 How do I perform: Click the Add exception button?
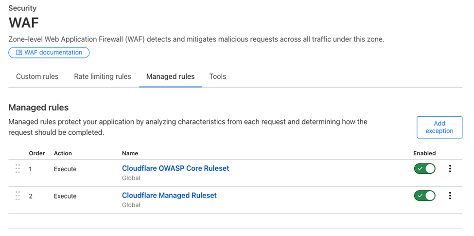(x=439, y=127)
